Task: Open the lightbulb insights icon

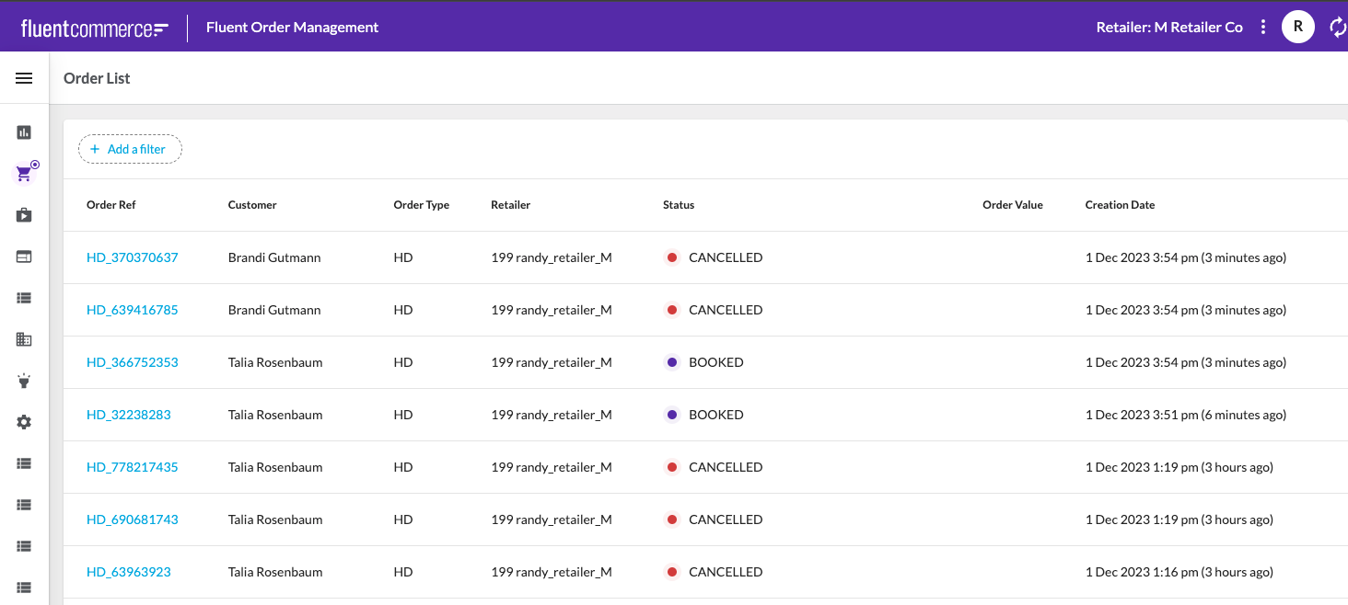Action: click(24, 381)
